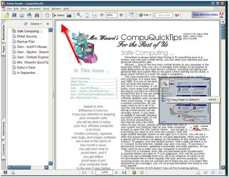Open the Help dropdown

(145, 15)
